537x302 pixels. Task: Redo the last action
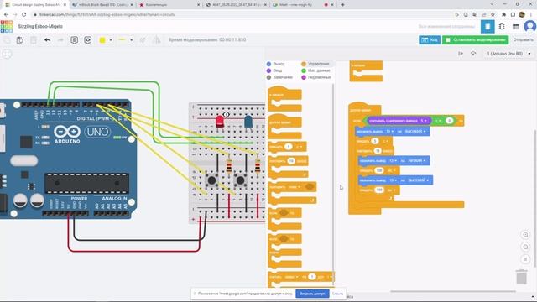tap(60, 40)
